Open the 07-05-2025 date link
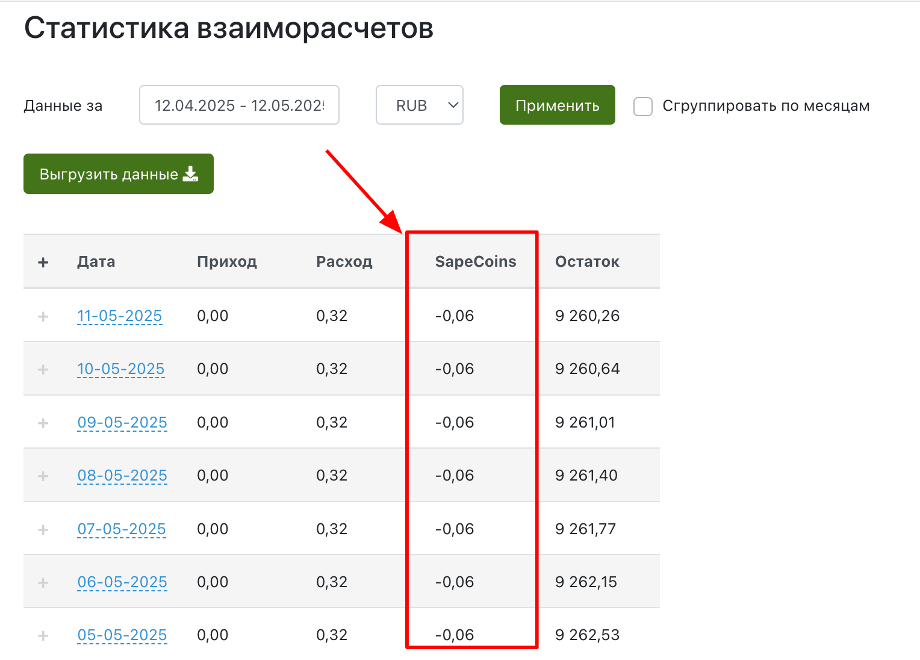This screenshot has width=920, height=660. (x=121, y=528)
